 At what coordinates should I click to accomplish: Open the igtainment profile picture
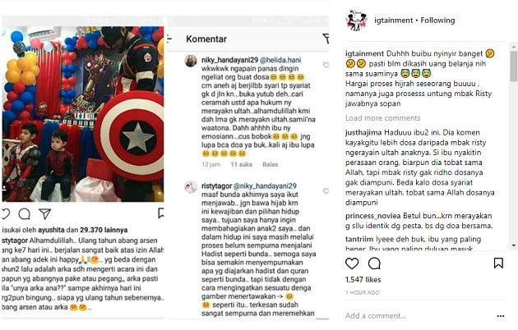click(x=356, y=20)
